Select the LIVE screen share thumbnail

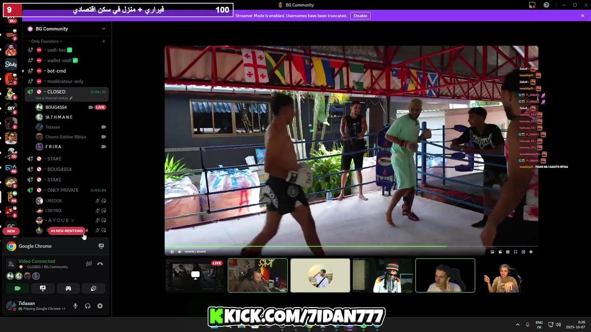coord(195,275)
